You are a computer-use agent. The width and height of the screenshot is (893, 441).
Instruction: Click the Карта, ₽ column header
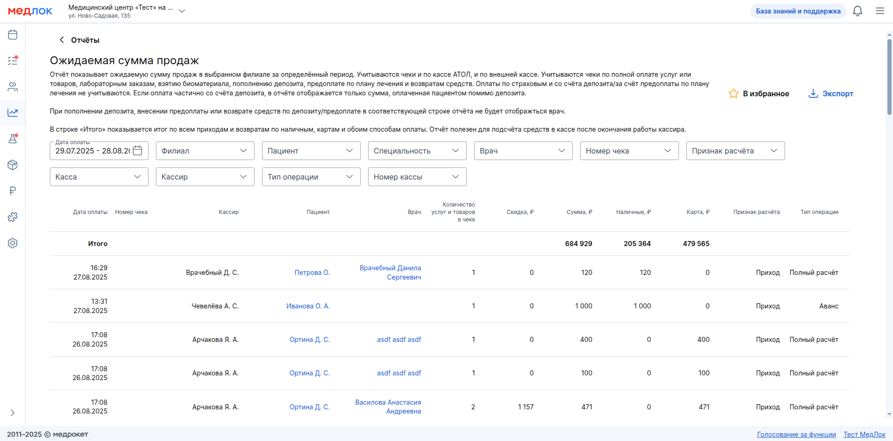click(x=698, y=212)
